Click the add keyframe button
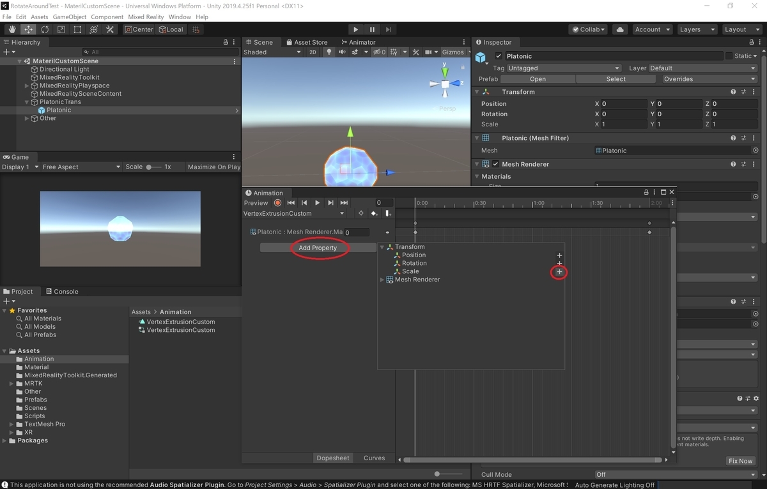 375,213
